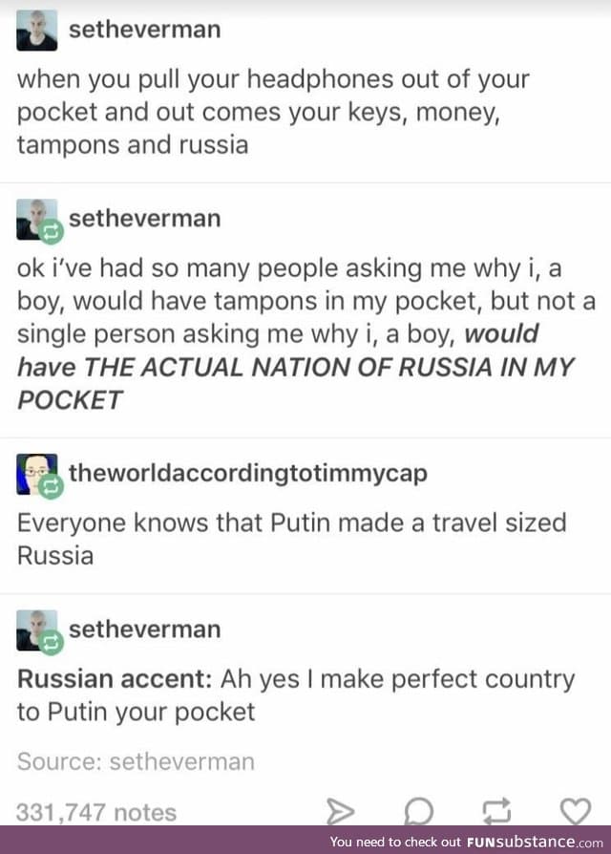Visit theworldaccordingtotimmycap blog username
This screenshot has height=854, width=611.
tap(248, 473)
